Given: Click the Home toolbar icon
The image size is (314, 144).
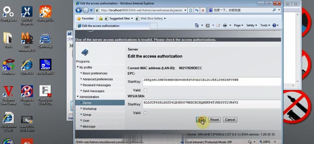Looking at the screenshot, I should 197,25.
